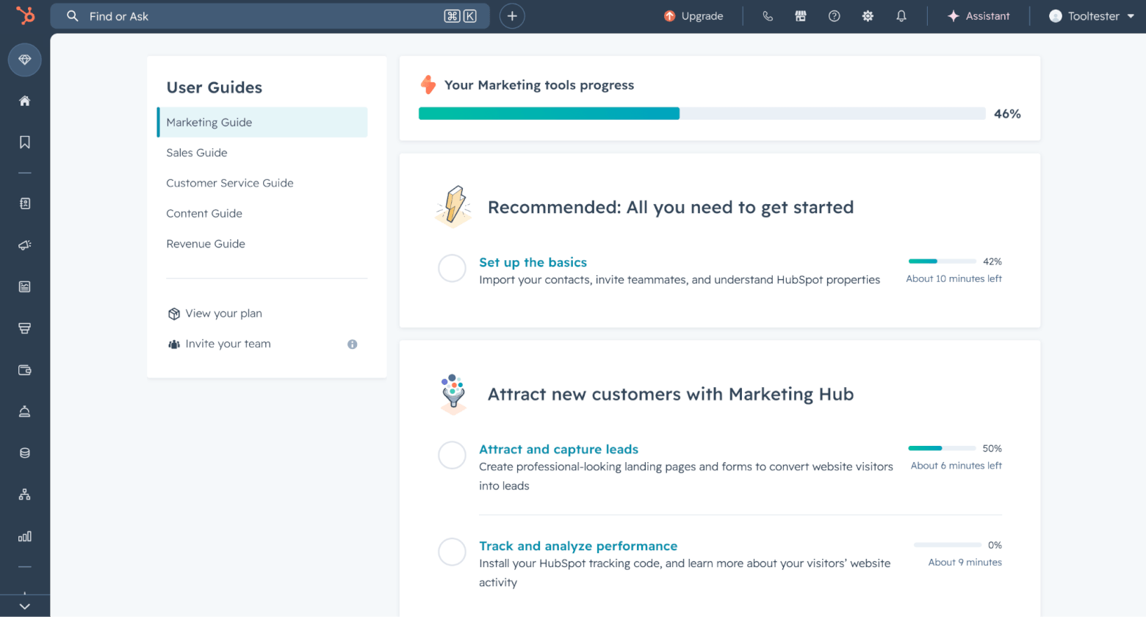This screenshot has height=617, width=1146.
Task: Mark Attract and capture leads circle complete
Action: (x=452, y=455)
